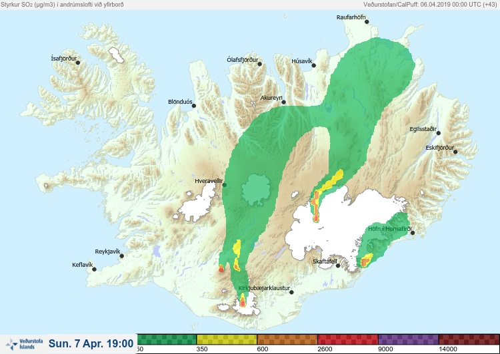Click the '14000' legend value

point(448,349)
